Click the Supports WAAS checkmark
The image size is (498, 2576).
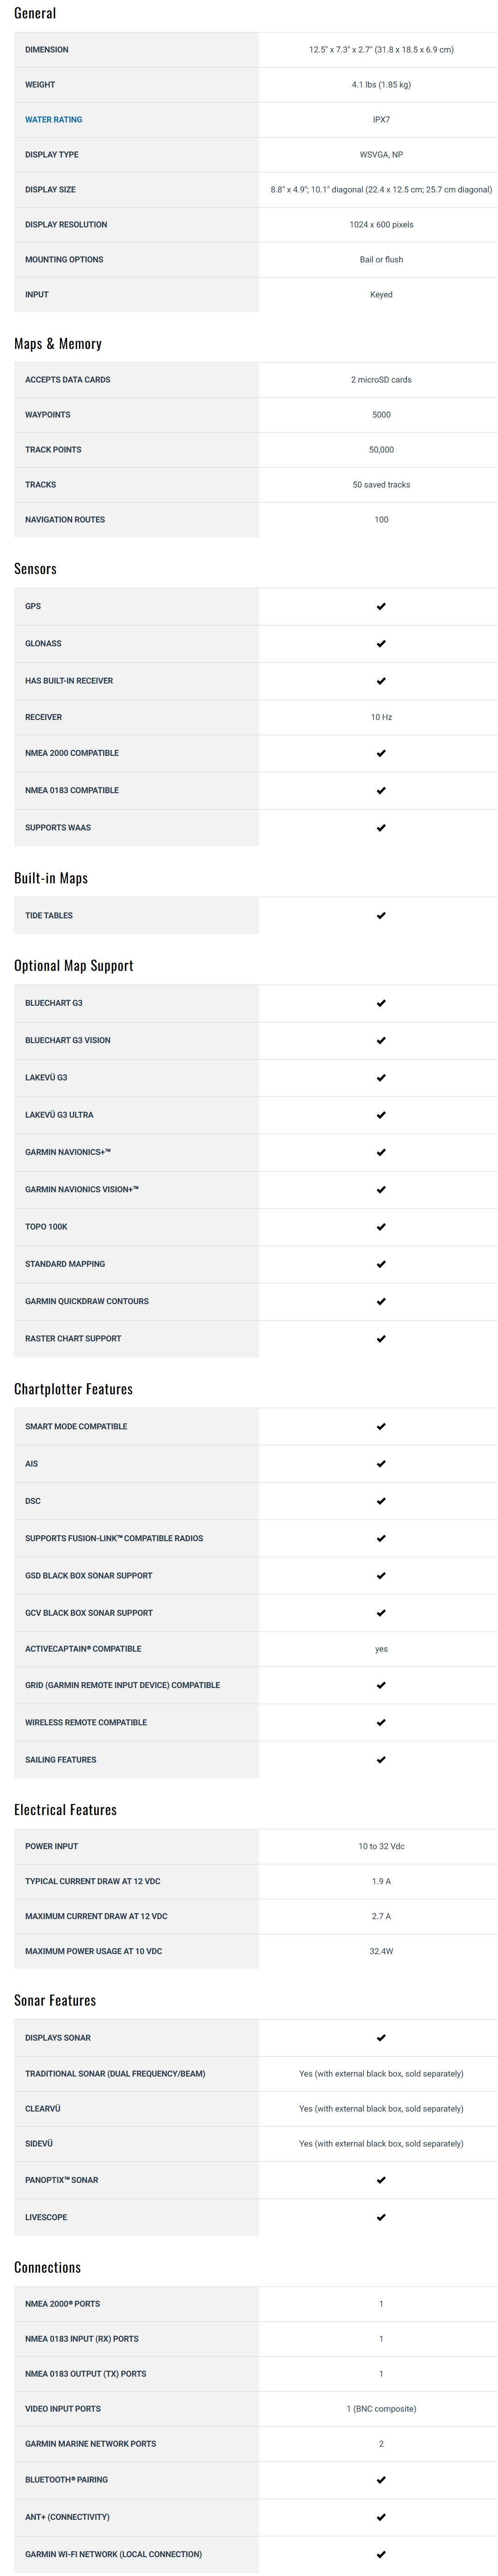click(381, 828)
